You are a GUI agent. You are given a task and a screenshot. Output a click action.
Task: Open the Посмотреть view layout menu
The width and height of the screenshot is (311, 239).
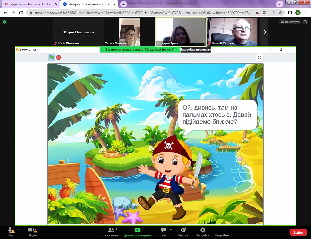(291, 22)
